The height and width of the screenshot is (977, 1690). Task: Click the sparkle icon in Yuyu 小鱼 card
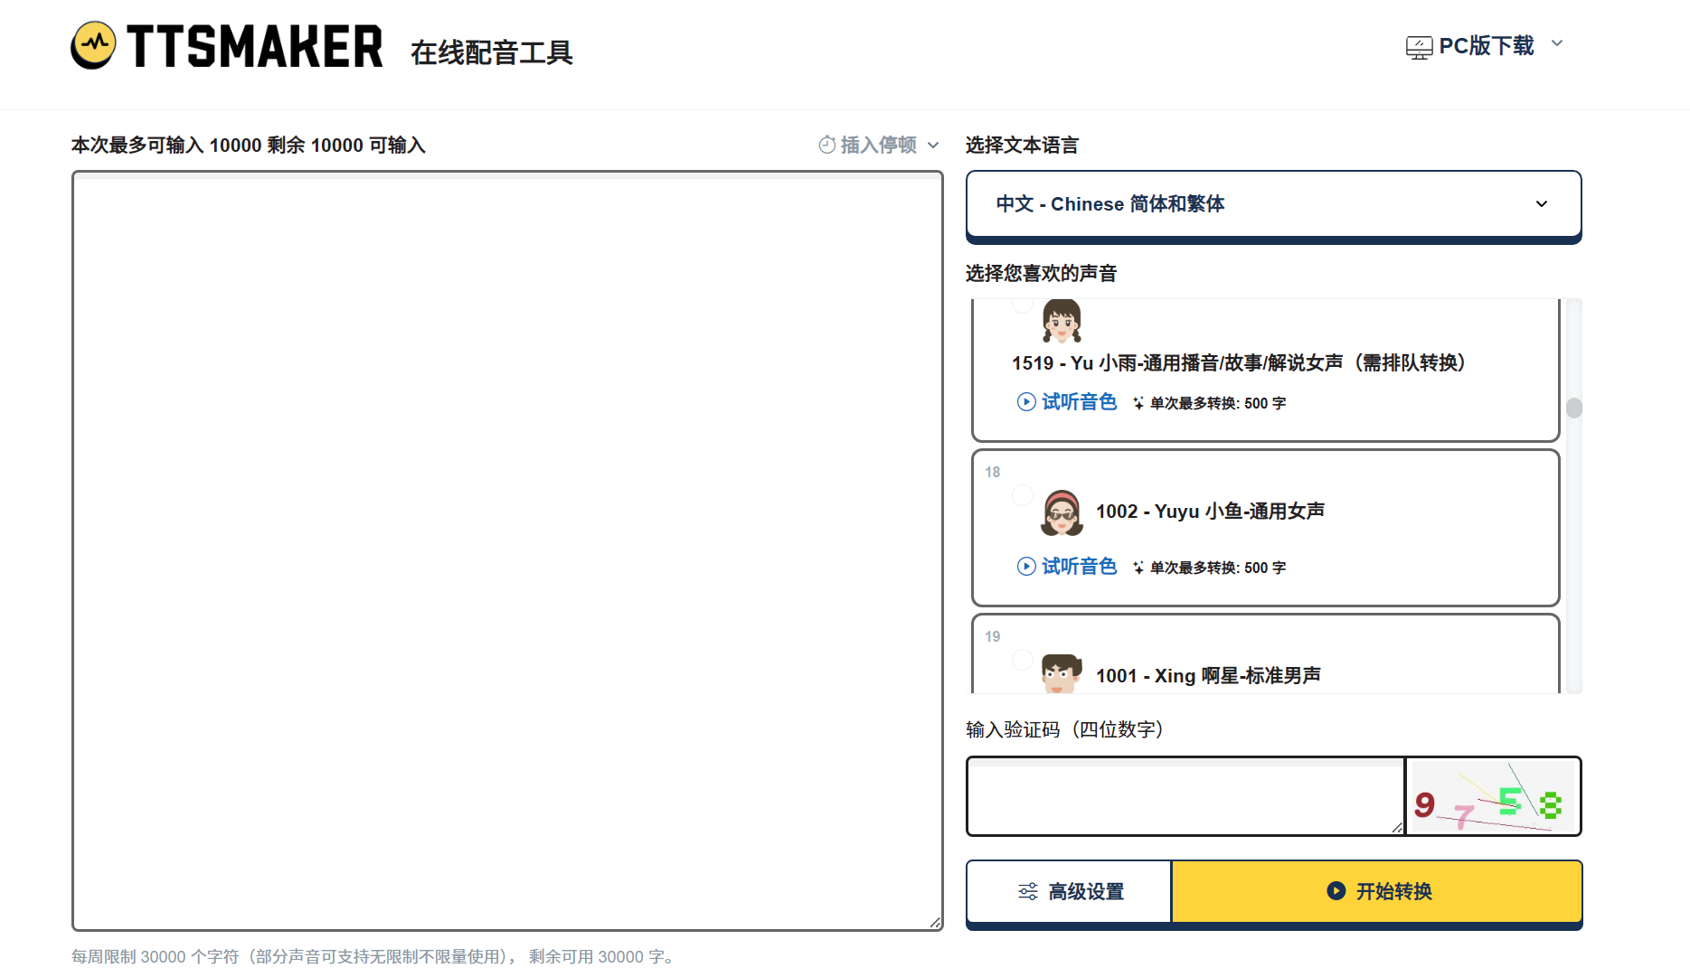[x=1138, y=568]
